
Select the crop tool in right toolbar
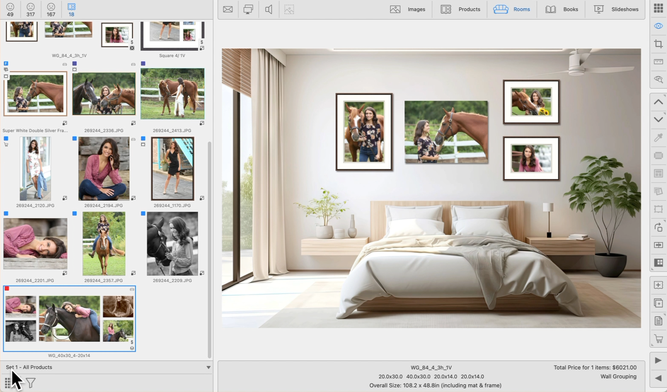click(x=658, y=44)
